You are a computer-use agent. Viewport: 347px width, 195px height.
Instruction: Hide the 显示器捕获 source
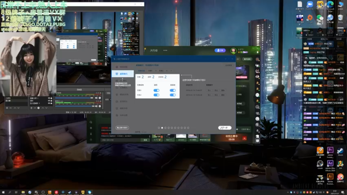point(49,103)
